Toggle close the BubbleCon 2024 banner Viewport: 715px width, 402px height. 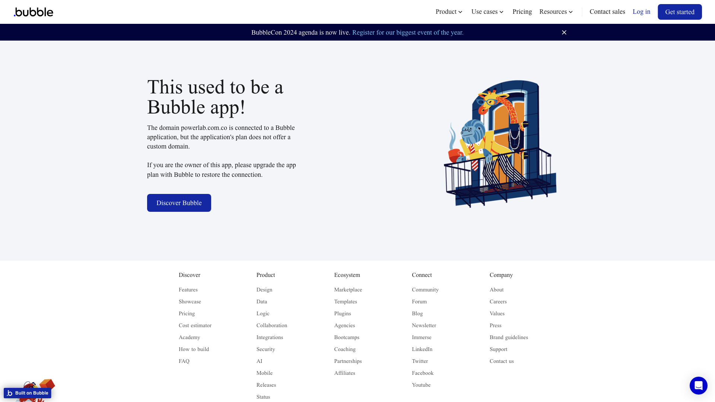coord(564,32)
